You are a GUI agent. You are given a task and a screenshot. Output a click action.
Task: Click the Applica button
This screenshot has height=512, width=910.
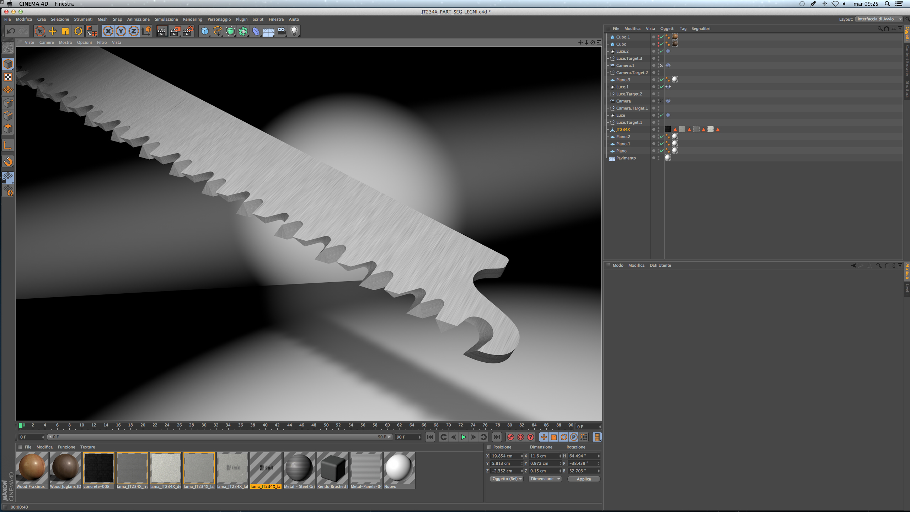click(584, 479)
